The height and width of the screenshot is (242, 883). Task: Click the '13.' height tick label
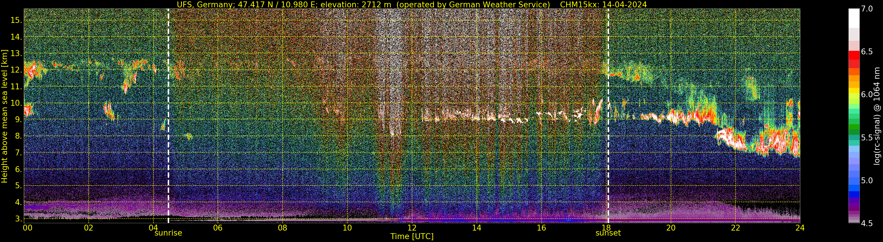click(x=16, y=53)
